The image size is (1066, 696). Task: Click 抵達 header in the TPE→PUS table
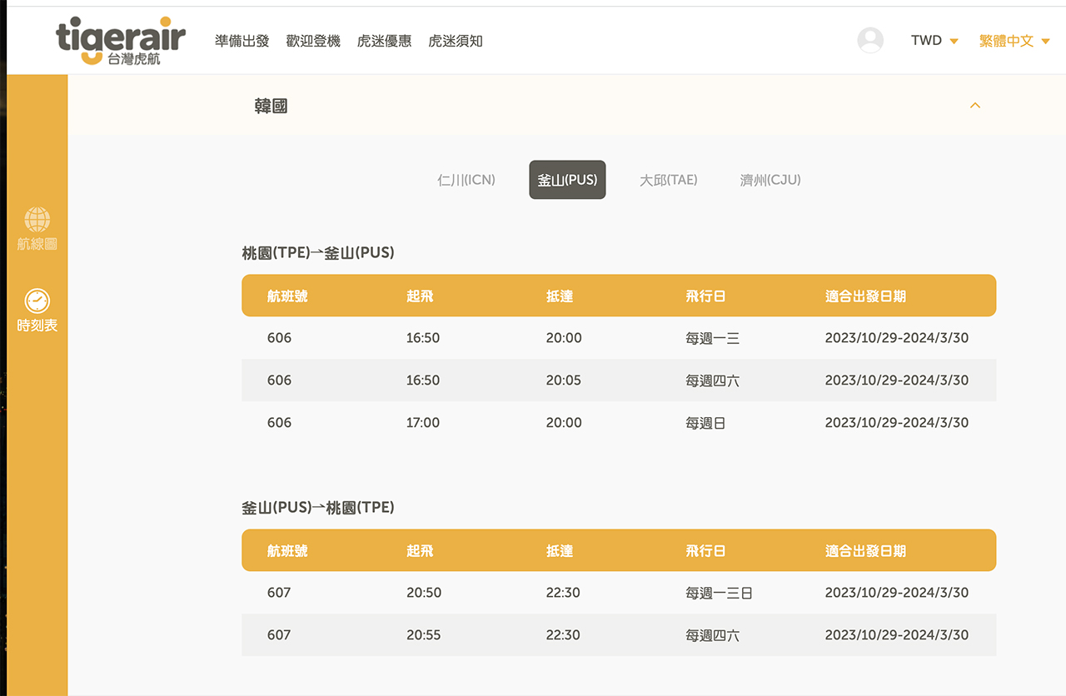coord(560,296)
